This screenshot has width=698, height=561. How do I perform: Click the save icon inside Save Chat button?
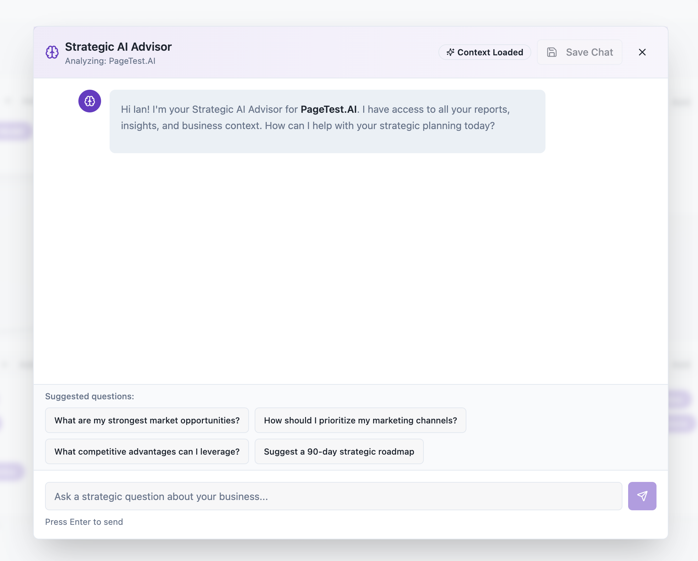[x=552, y=52]
